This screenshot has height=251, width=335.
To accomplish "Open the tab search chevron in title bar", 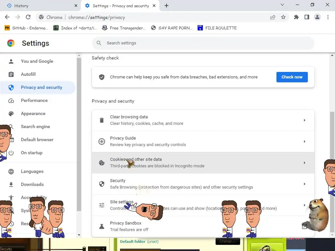I will click(x=282, y=5).
